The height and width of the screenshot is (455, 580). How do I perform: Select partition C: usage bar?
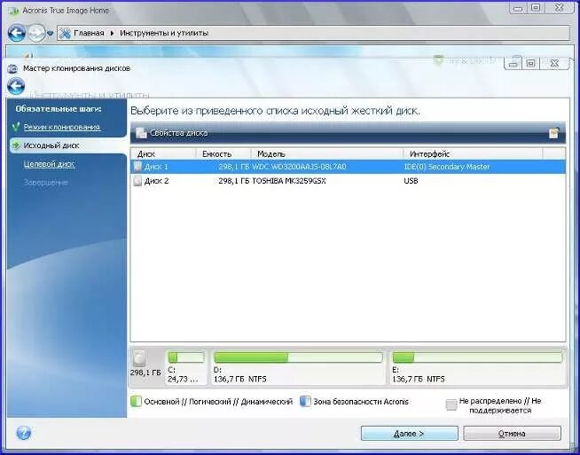185,357
